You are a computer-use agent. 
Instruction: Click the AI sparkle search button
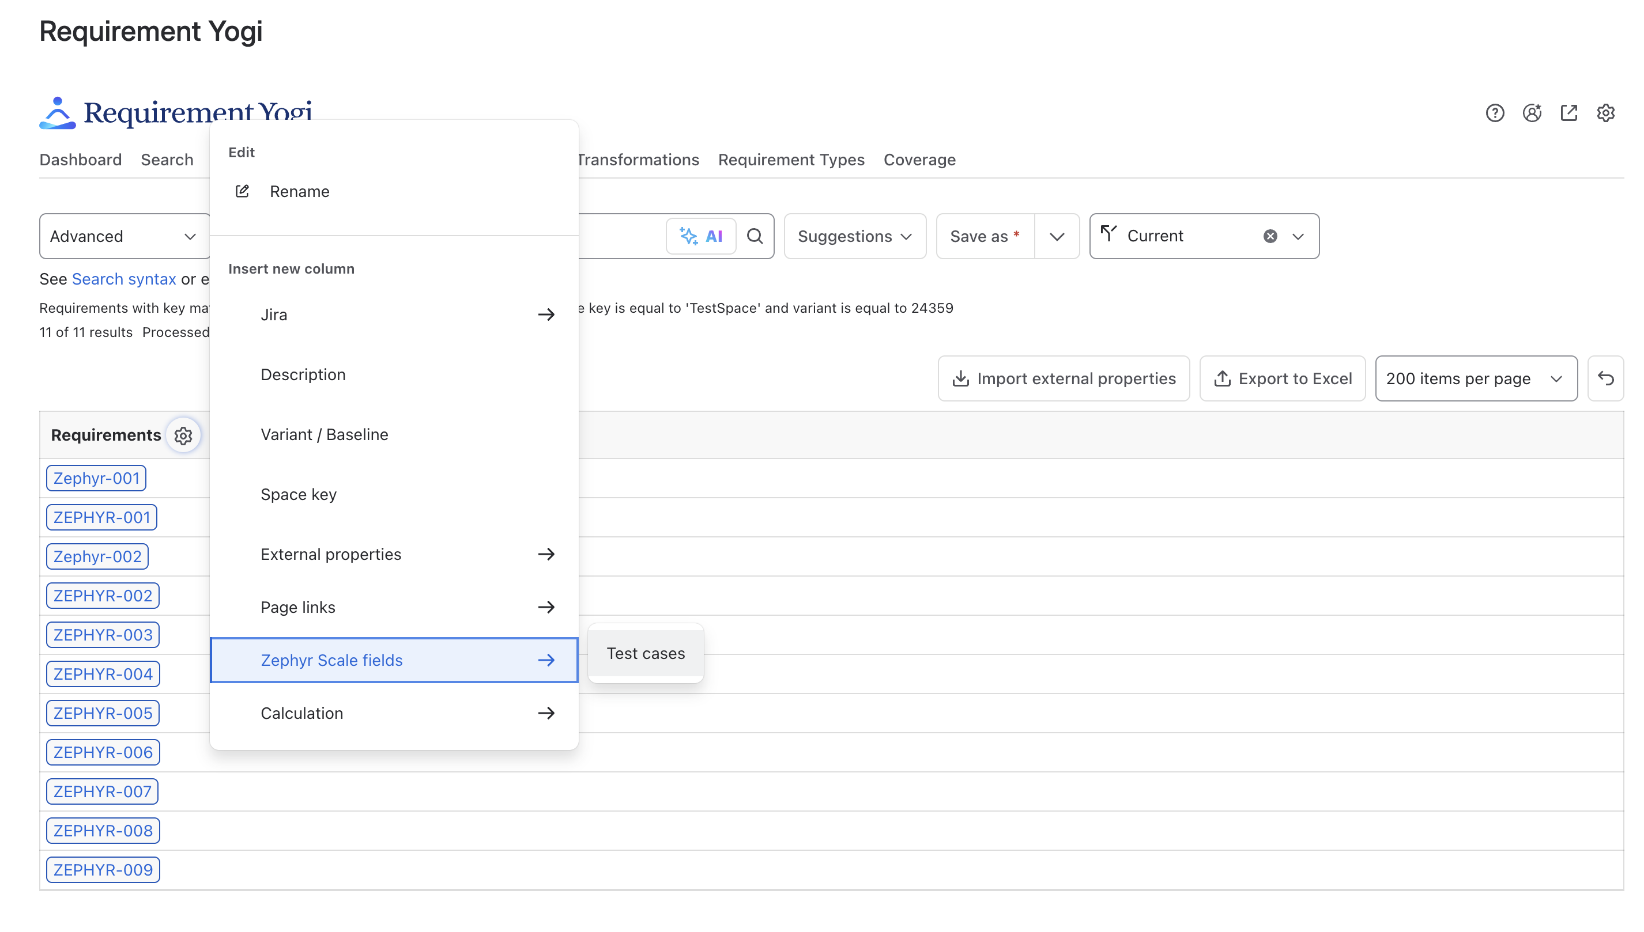tap(700, 236)
